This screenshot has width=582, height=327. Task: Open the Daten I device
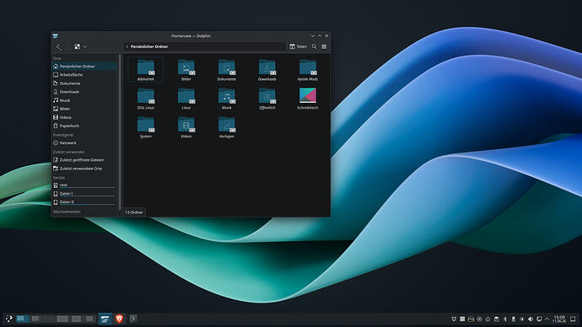tap(84, 194)
